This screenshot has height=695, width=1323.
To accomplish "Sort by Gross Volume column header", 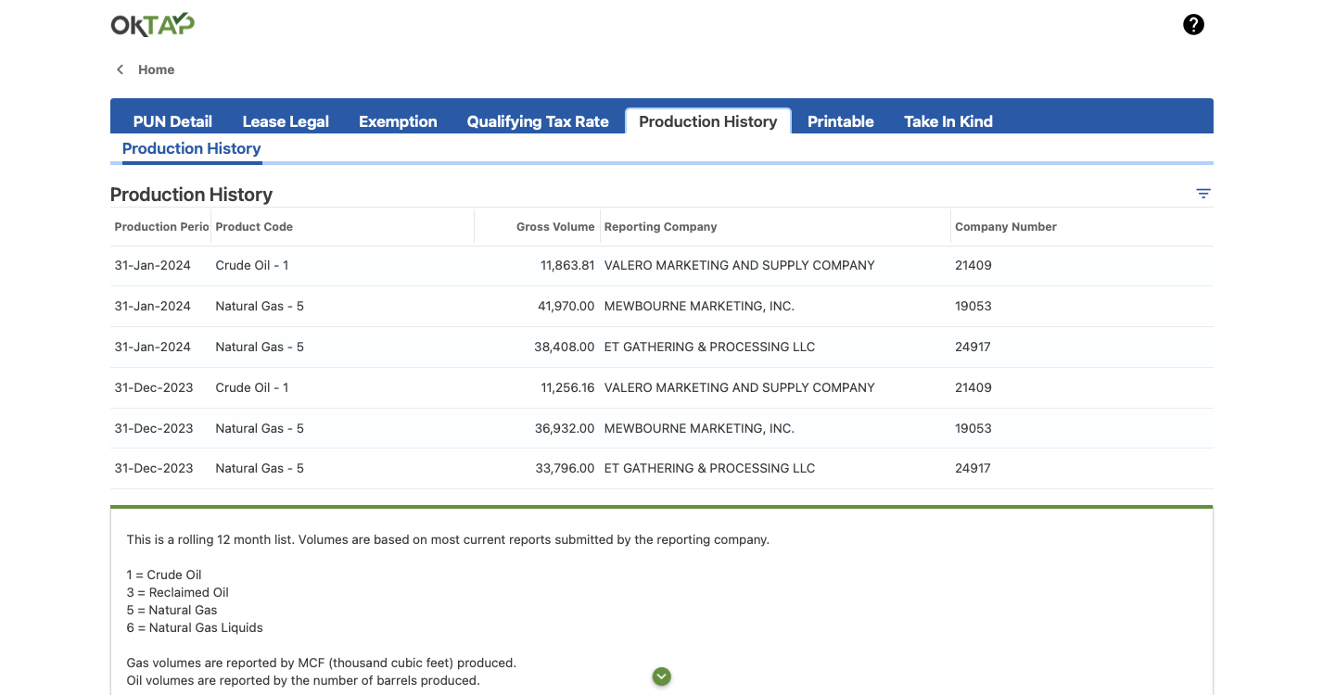I will 555,227.
